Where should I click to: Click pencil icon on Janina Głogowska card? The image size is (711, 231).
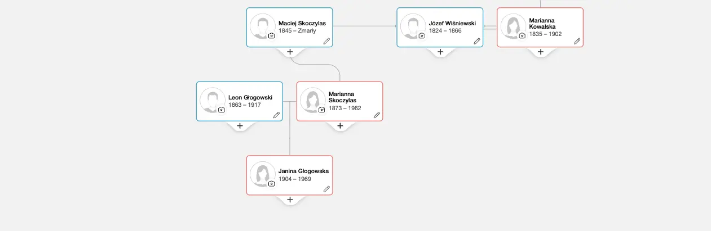(326, 189)
